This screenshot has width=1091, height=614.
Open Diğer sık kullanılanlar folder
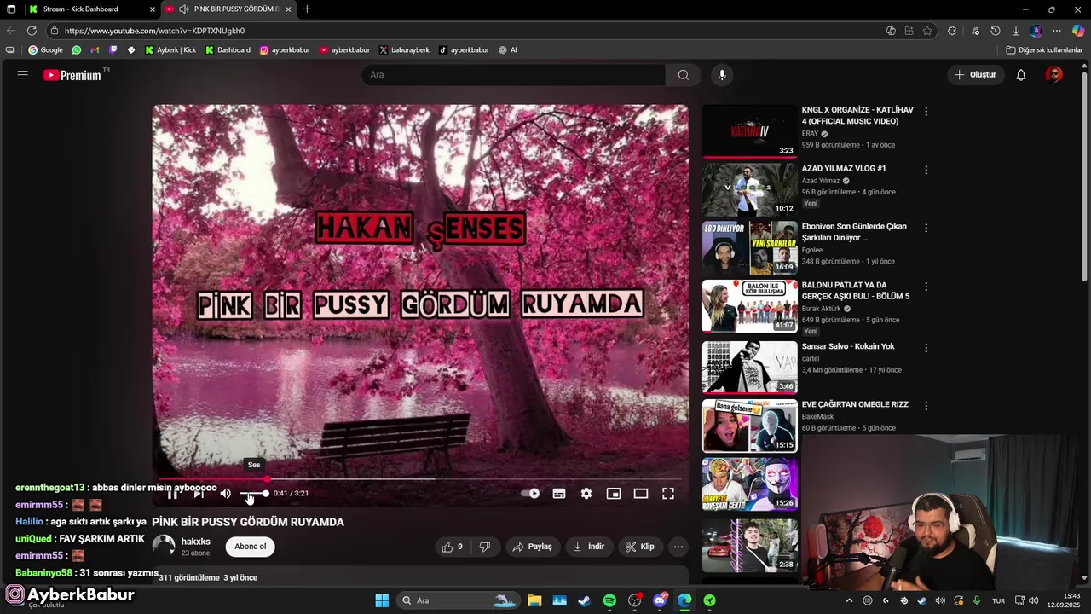1044,50
